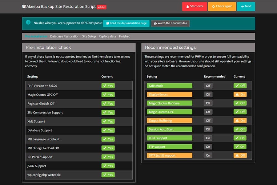Click Yes badge for MB String Overload Off
The width and height of the screenshot is (277, 185).
pyautogui.click(x=108, y=148)
